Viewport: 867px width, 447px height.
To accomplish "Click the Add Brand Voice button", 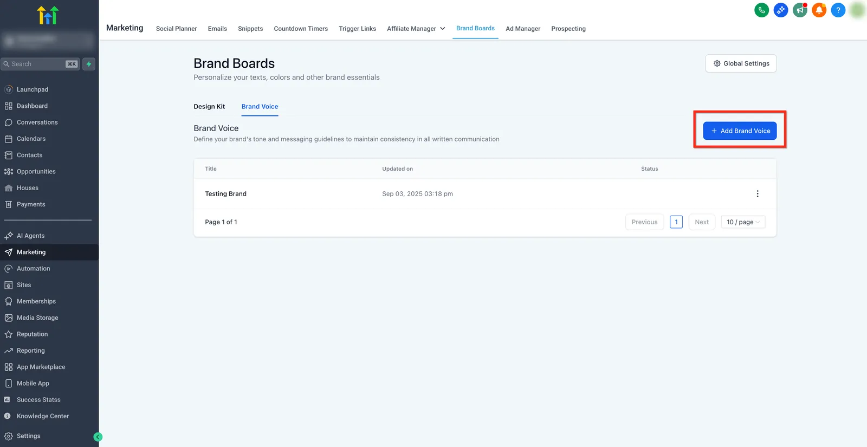I will pyautogui.click(x=740, y=131).
